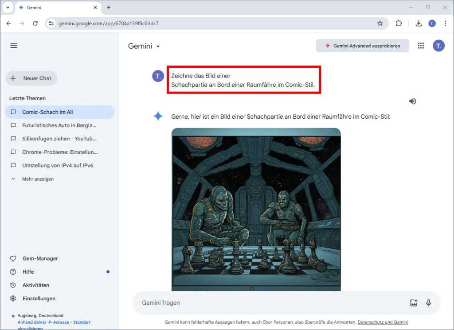The image size is (454, 330).
Task: Activate voice input with the microphone icon
Action: 428,303
